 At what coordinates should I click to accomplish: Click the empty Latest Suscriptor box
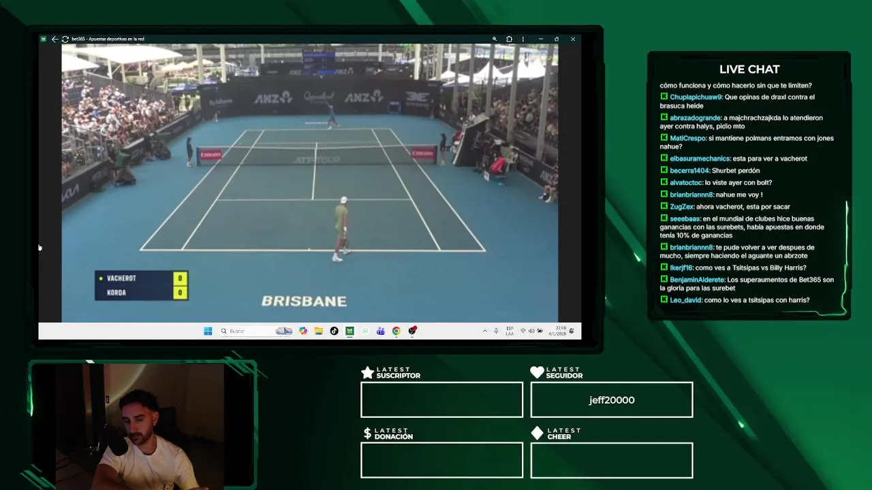pos(442,399)
